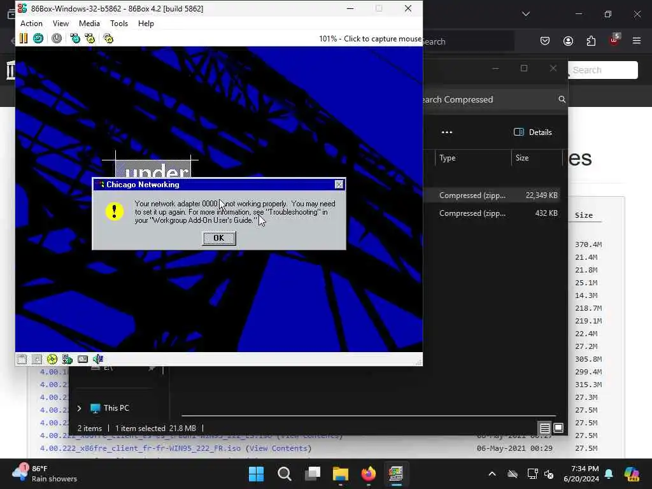Show hidden system tray icons

coord(492,474)
